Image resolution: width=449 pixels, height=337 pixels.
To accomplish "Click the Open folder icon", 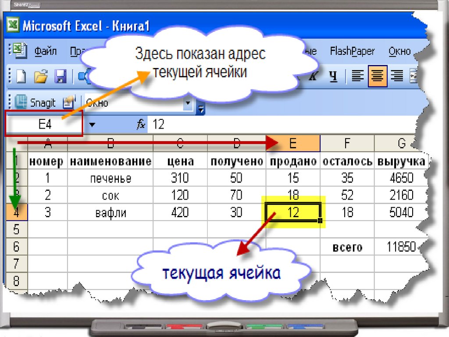I will 41,76.
